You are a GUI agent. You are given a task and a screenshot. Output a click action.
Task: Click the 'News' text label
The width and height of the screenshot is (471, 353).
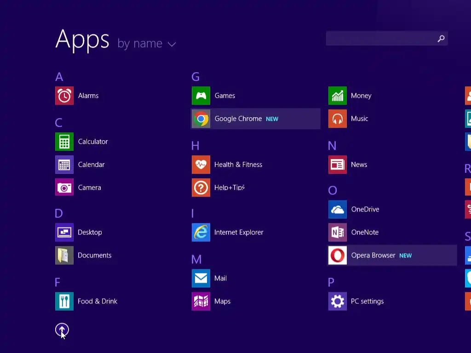click(359, 165)
